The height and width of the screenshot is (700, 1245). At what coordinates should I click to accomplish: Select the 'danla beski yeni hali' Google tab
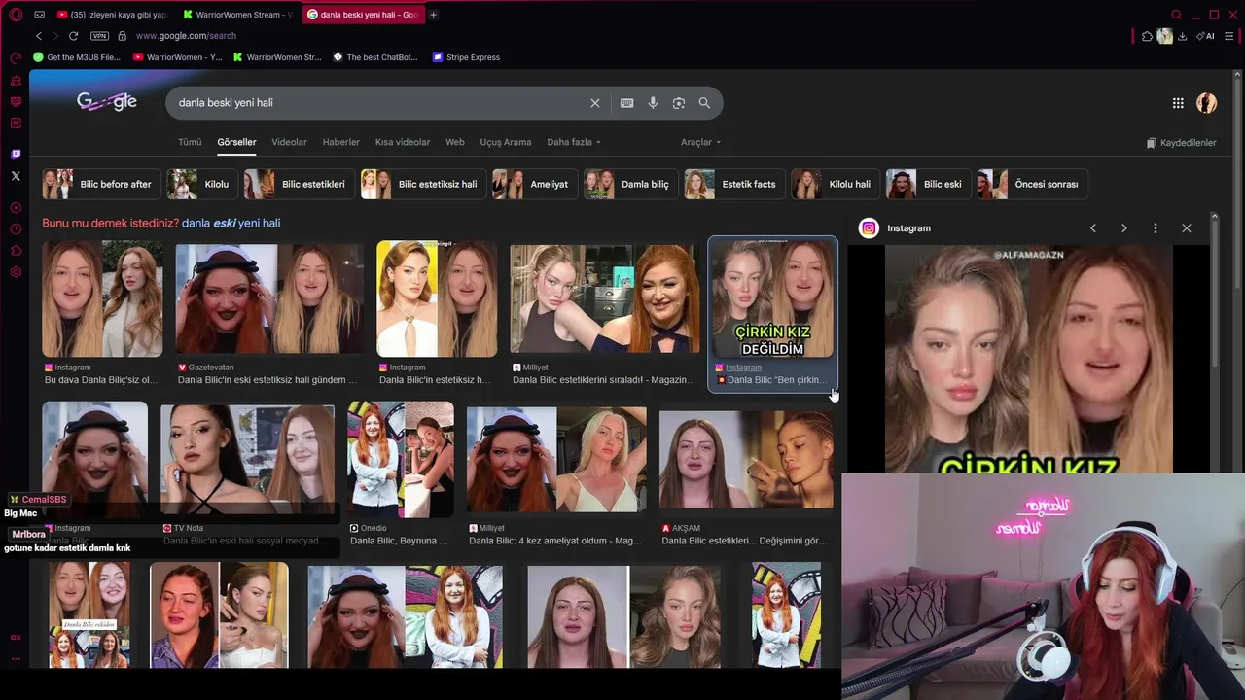(x=364, y=15)
